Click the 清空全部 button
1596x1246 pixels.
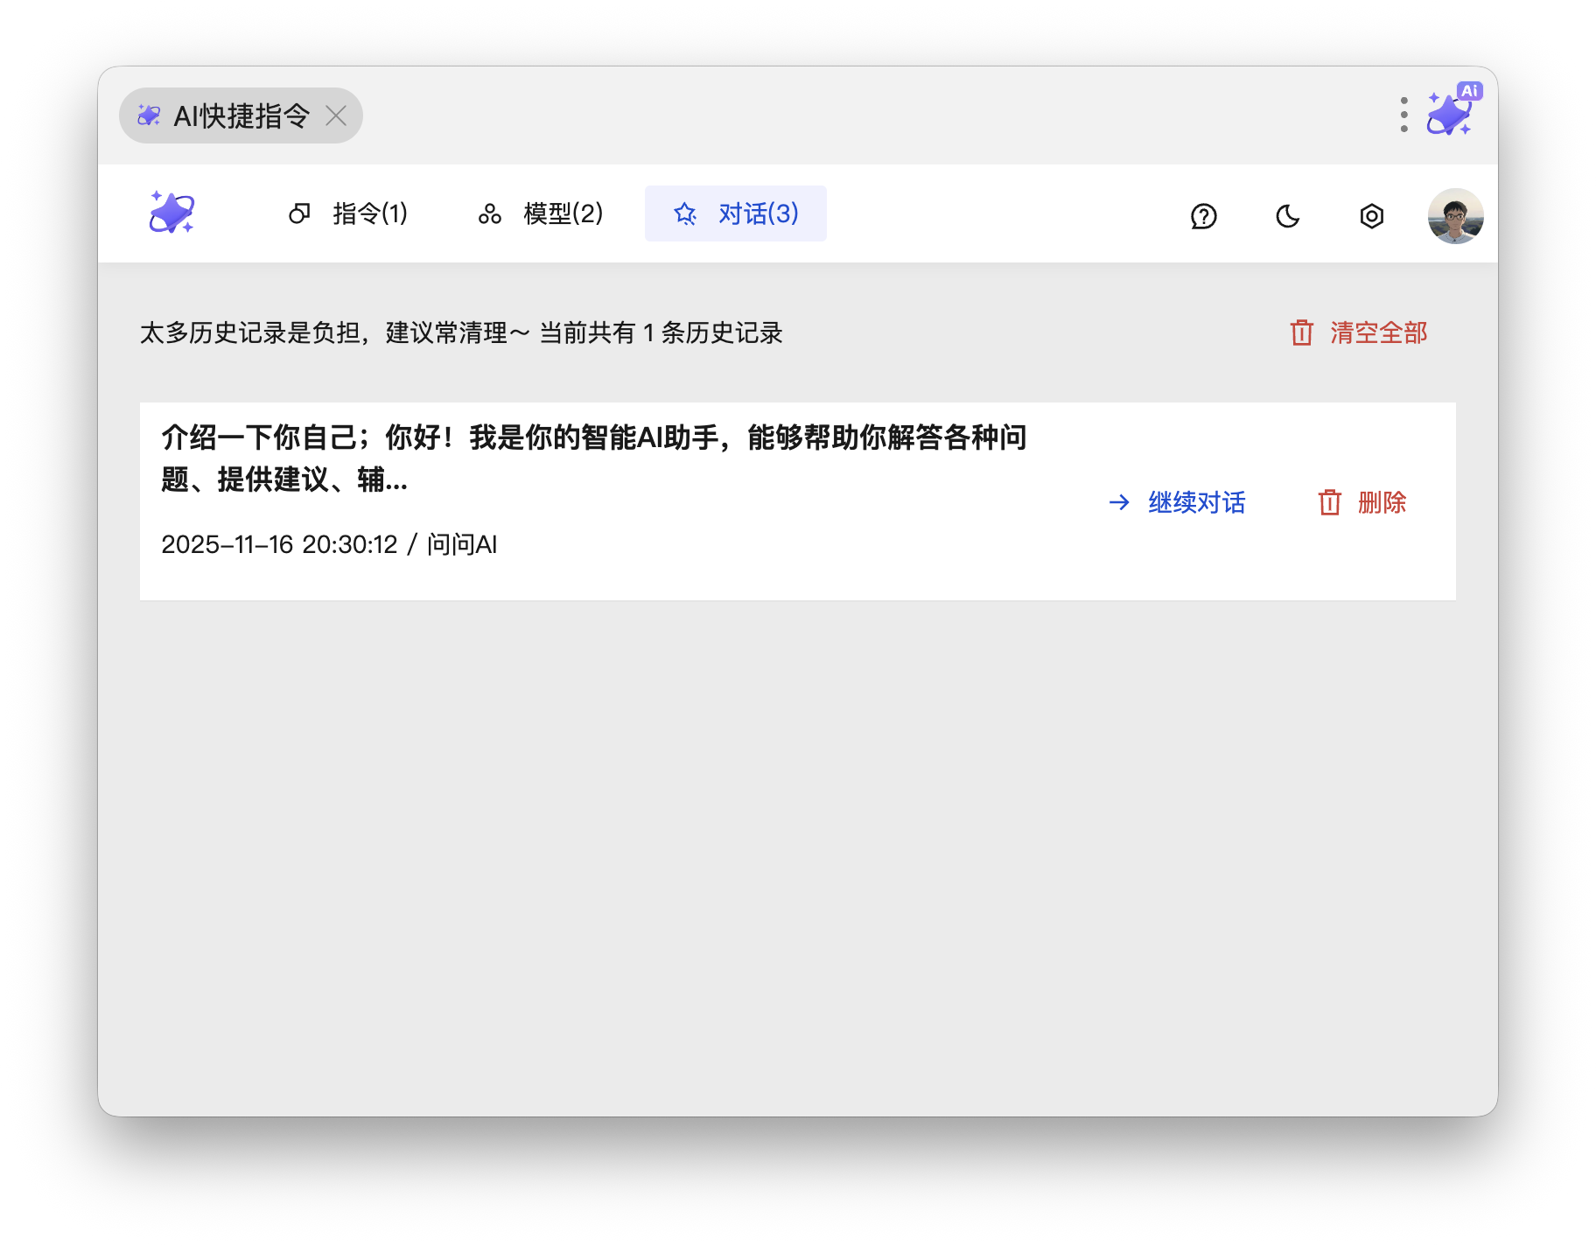1378,332
